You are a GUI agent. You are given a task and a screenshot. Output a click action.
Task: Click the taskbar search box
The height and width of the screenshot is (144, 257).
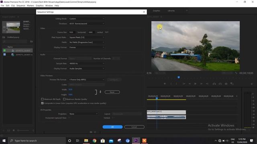[x=37, y=140]
